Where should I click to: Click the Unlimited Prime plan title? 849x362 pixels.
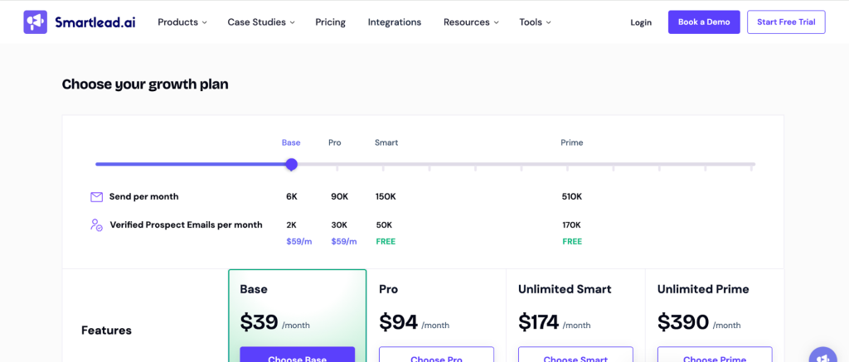[703, 289]
